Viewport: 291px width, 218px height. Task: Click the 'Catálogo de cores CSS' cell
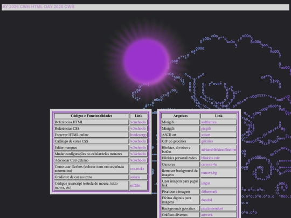[91, 141]
